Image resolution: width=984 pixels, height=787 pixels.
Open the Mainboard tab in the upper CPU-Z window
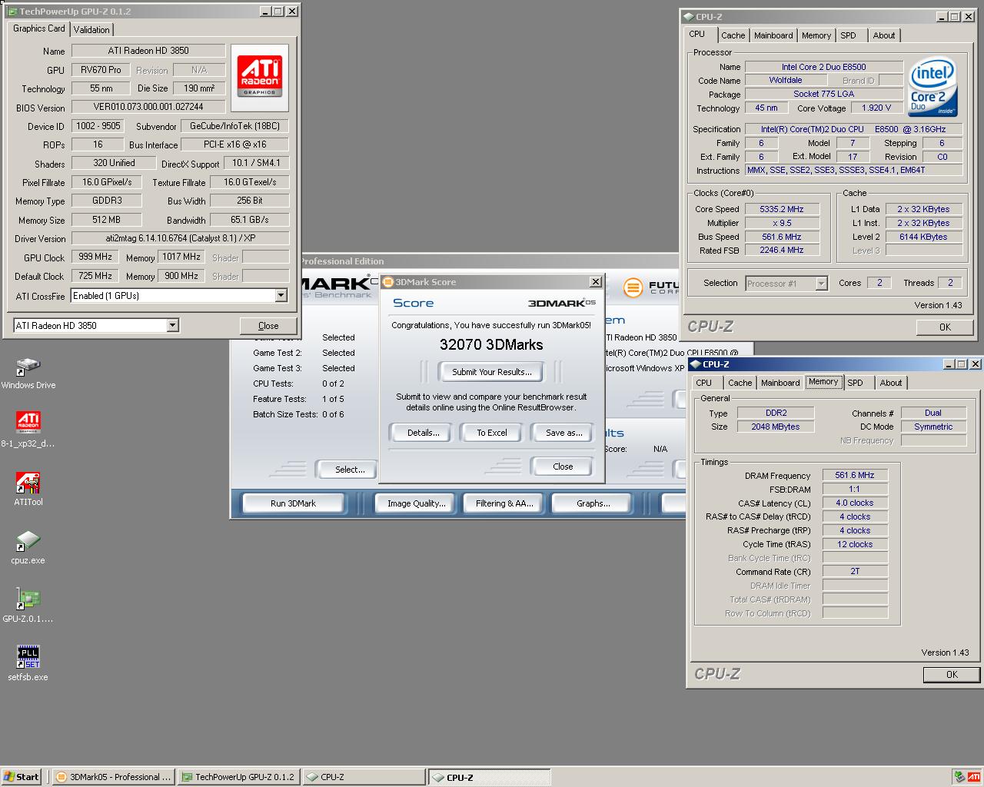point(773,35)
